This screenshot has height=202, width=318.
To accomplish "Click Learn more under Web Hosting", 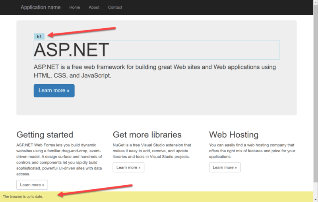I will 225,167.
